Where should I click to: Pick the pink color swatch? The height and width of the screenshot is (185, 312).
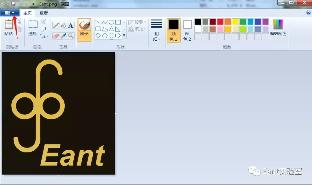pos(220,29)
